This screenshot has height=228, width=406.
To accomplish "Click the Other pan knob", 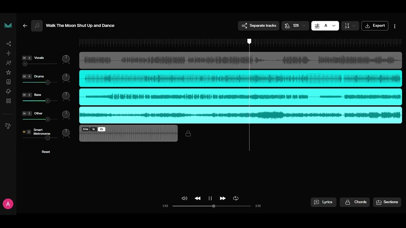I will pos(66,114).
